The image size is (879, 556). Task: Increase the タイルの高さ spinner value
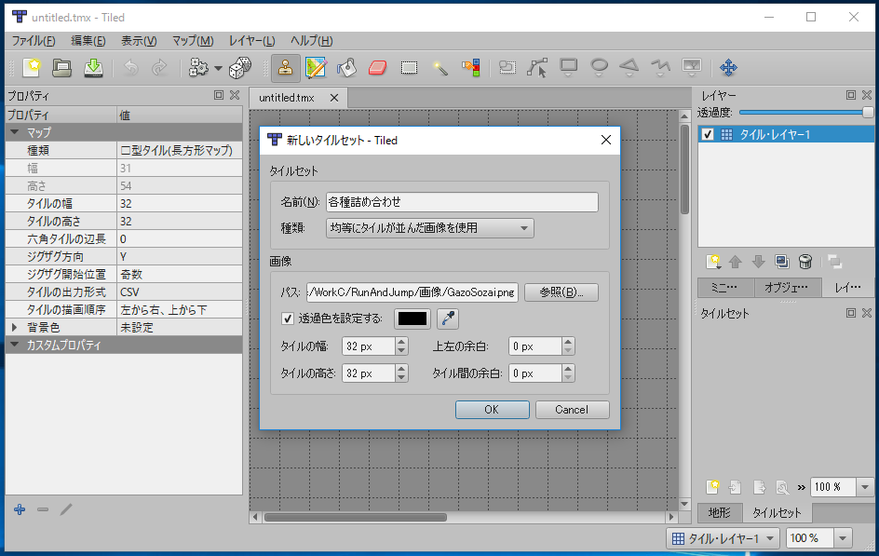(401, 368)
